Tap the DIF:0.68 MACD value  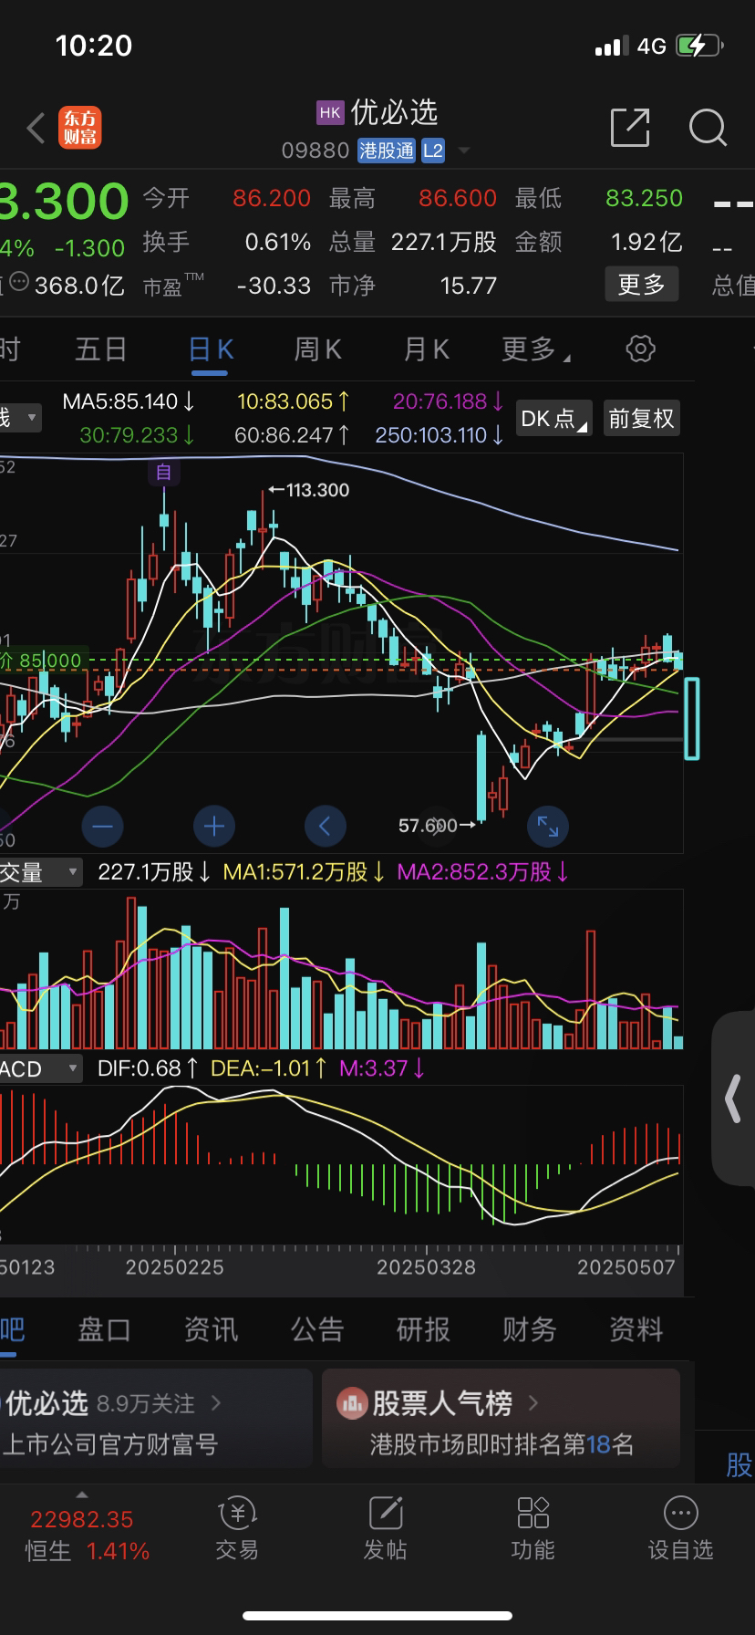tap(148, 1068)
